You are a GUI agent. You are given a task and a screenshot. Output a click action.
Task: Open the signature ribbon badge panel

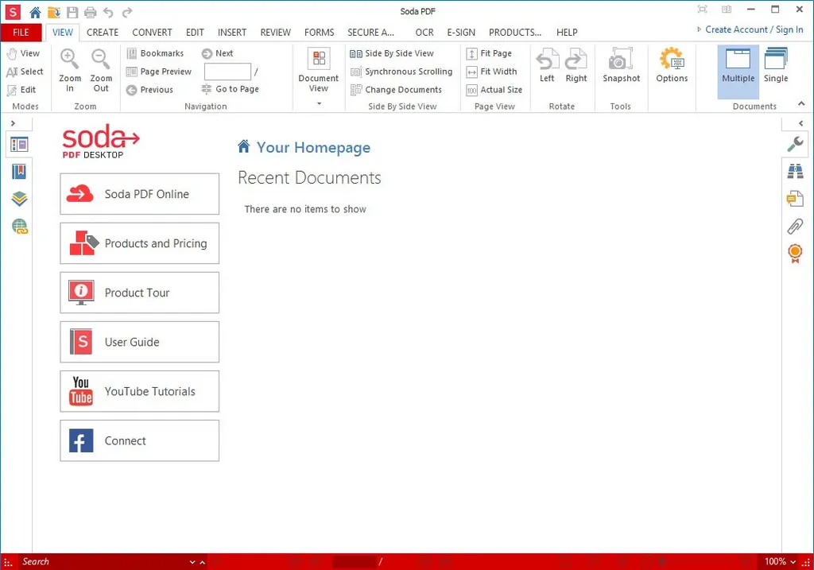[x=795, y=254]
